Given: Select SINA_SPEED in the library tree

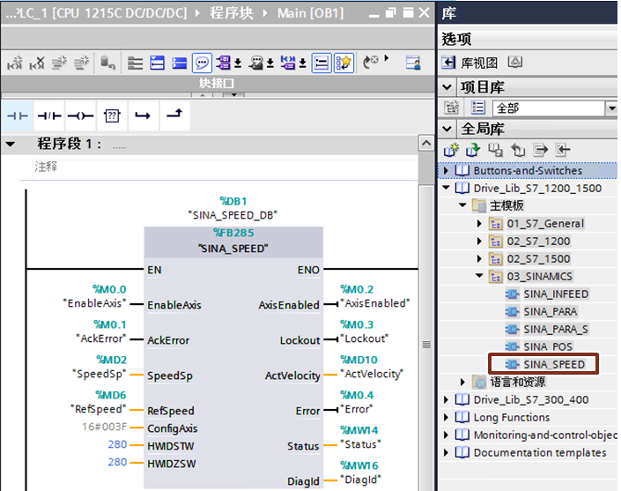Looking at the screenshot, I should click(x=554, y=364).
